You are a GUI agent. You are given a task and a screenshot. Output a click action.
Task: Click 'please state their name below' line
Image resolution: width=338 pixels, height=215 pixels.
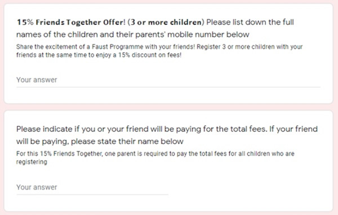pyautogui.click(x=127, y=141)
